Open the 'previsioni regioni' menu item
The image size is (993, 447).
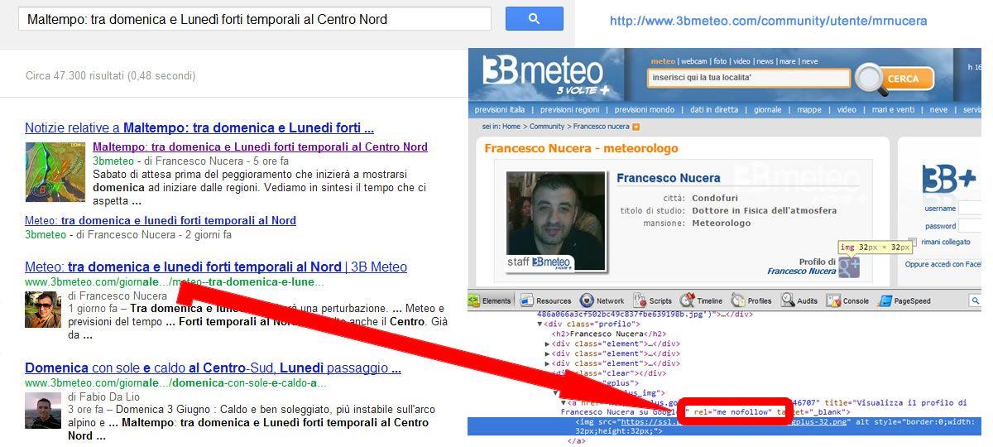tap(569, 110)
